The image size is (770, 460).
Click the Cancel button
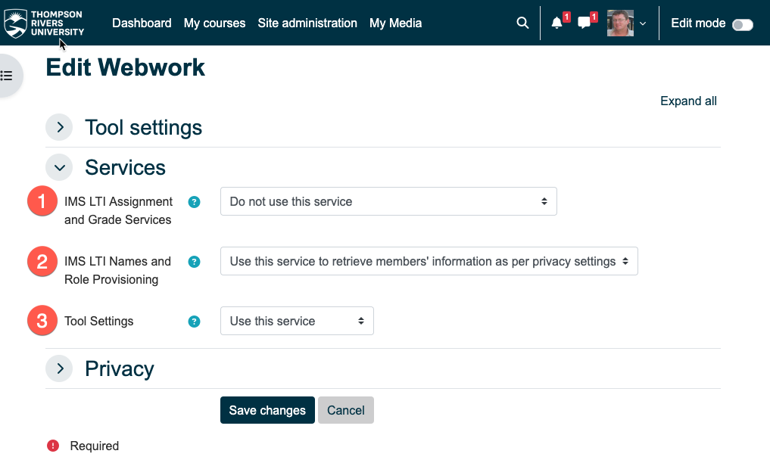(x=346, y=410)
